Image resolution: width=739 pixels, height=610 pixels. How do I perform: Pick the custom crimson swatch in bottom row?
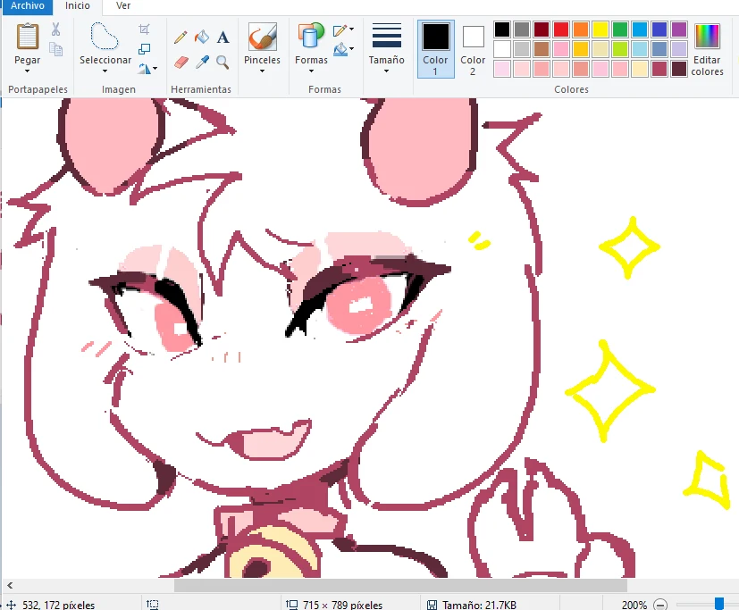[x=659, y=69]
